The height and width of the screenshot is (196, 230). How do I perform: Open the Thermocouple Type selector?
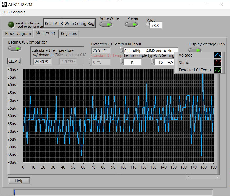132,62
